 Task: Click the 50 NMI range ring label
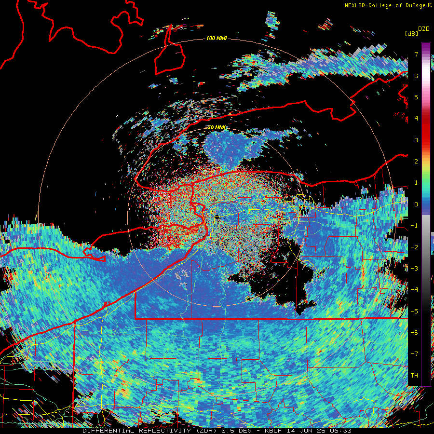[x=217, y=128]
